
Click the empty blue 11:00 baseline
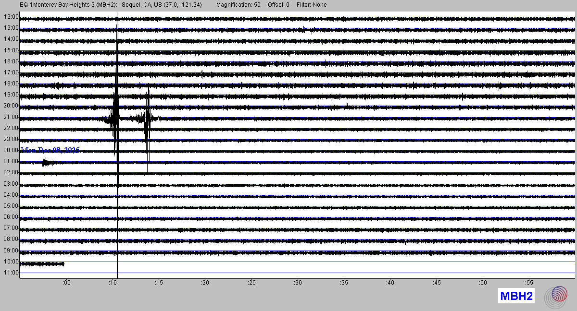coord(337,273)
